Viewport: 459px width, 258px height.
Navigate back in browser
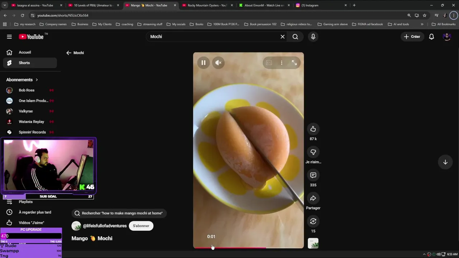tap(5, 15)
